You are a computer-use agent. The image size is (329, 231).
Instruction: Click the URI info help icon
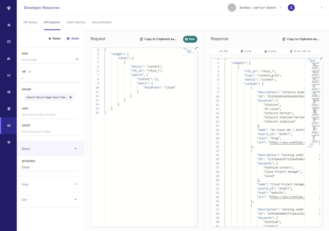point(30,72)
